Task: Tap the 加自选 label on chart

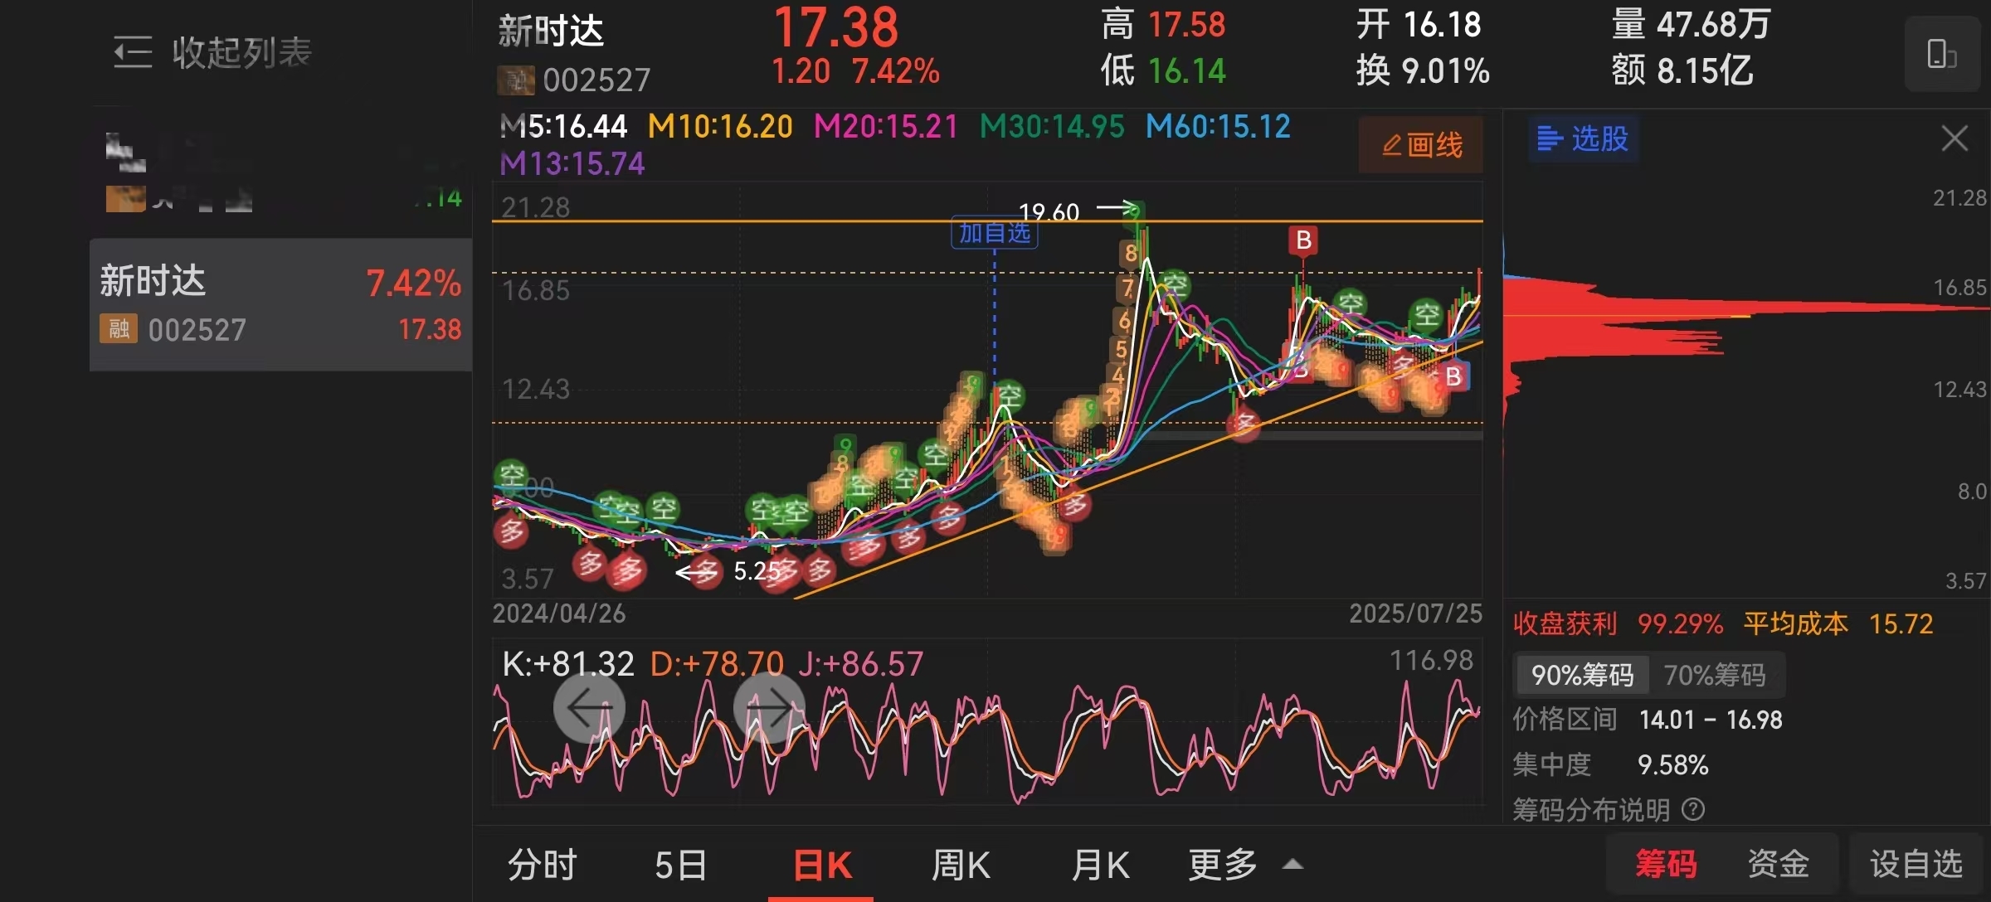Action: [994, 233]
